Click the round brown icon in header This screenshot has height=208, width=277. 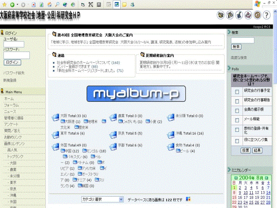click(x=258, y=15)
